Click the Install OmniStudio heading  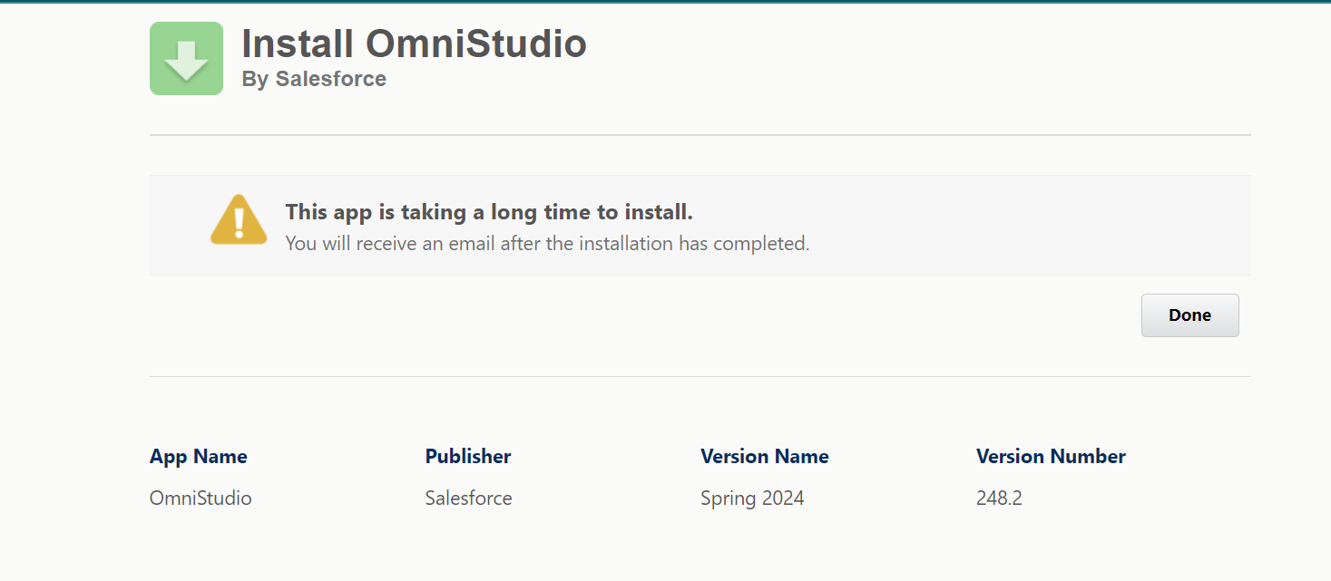(x=413, y=43)
